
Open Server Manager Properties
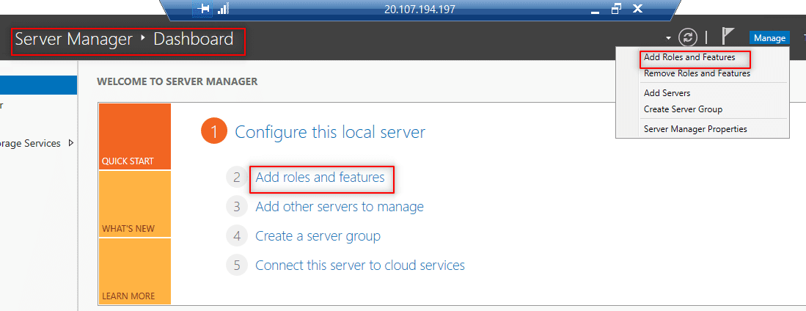click(695, 129)
